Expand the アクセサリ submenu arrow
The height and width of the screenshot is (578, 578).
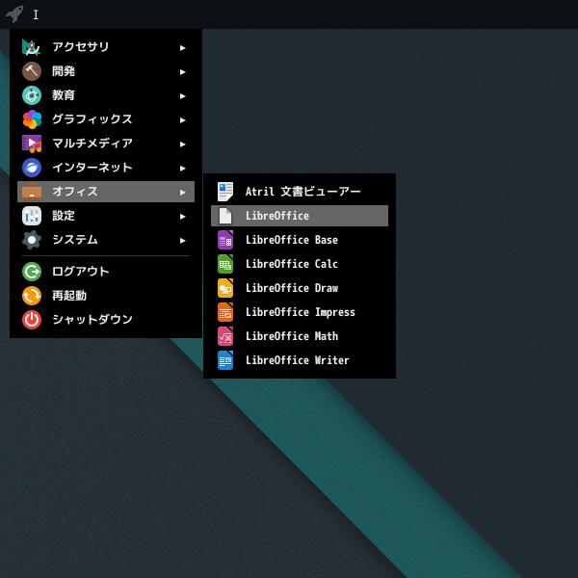pos(182,48)
